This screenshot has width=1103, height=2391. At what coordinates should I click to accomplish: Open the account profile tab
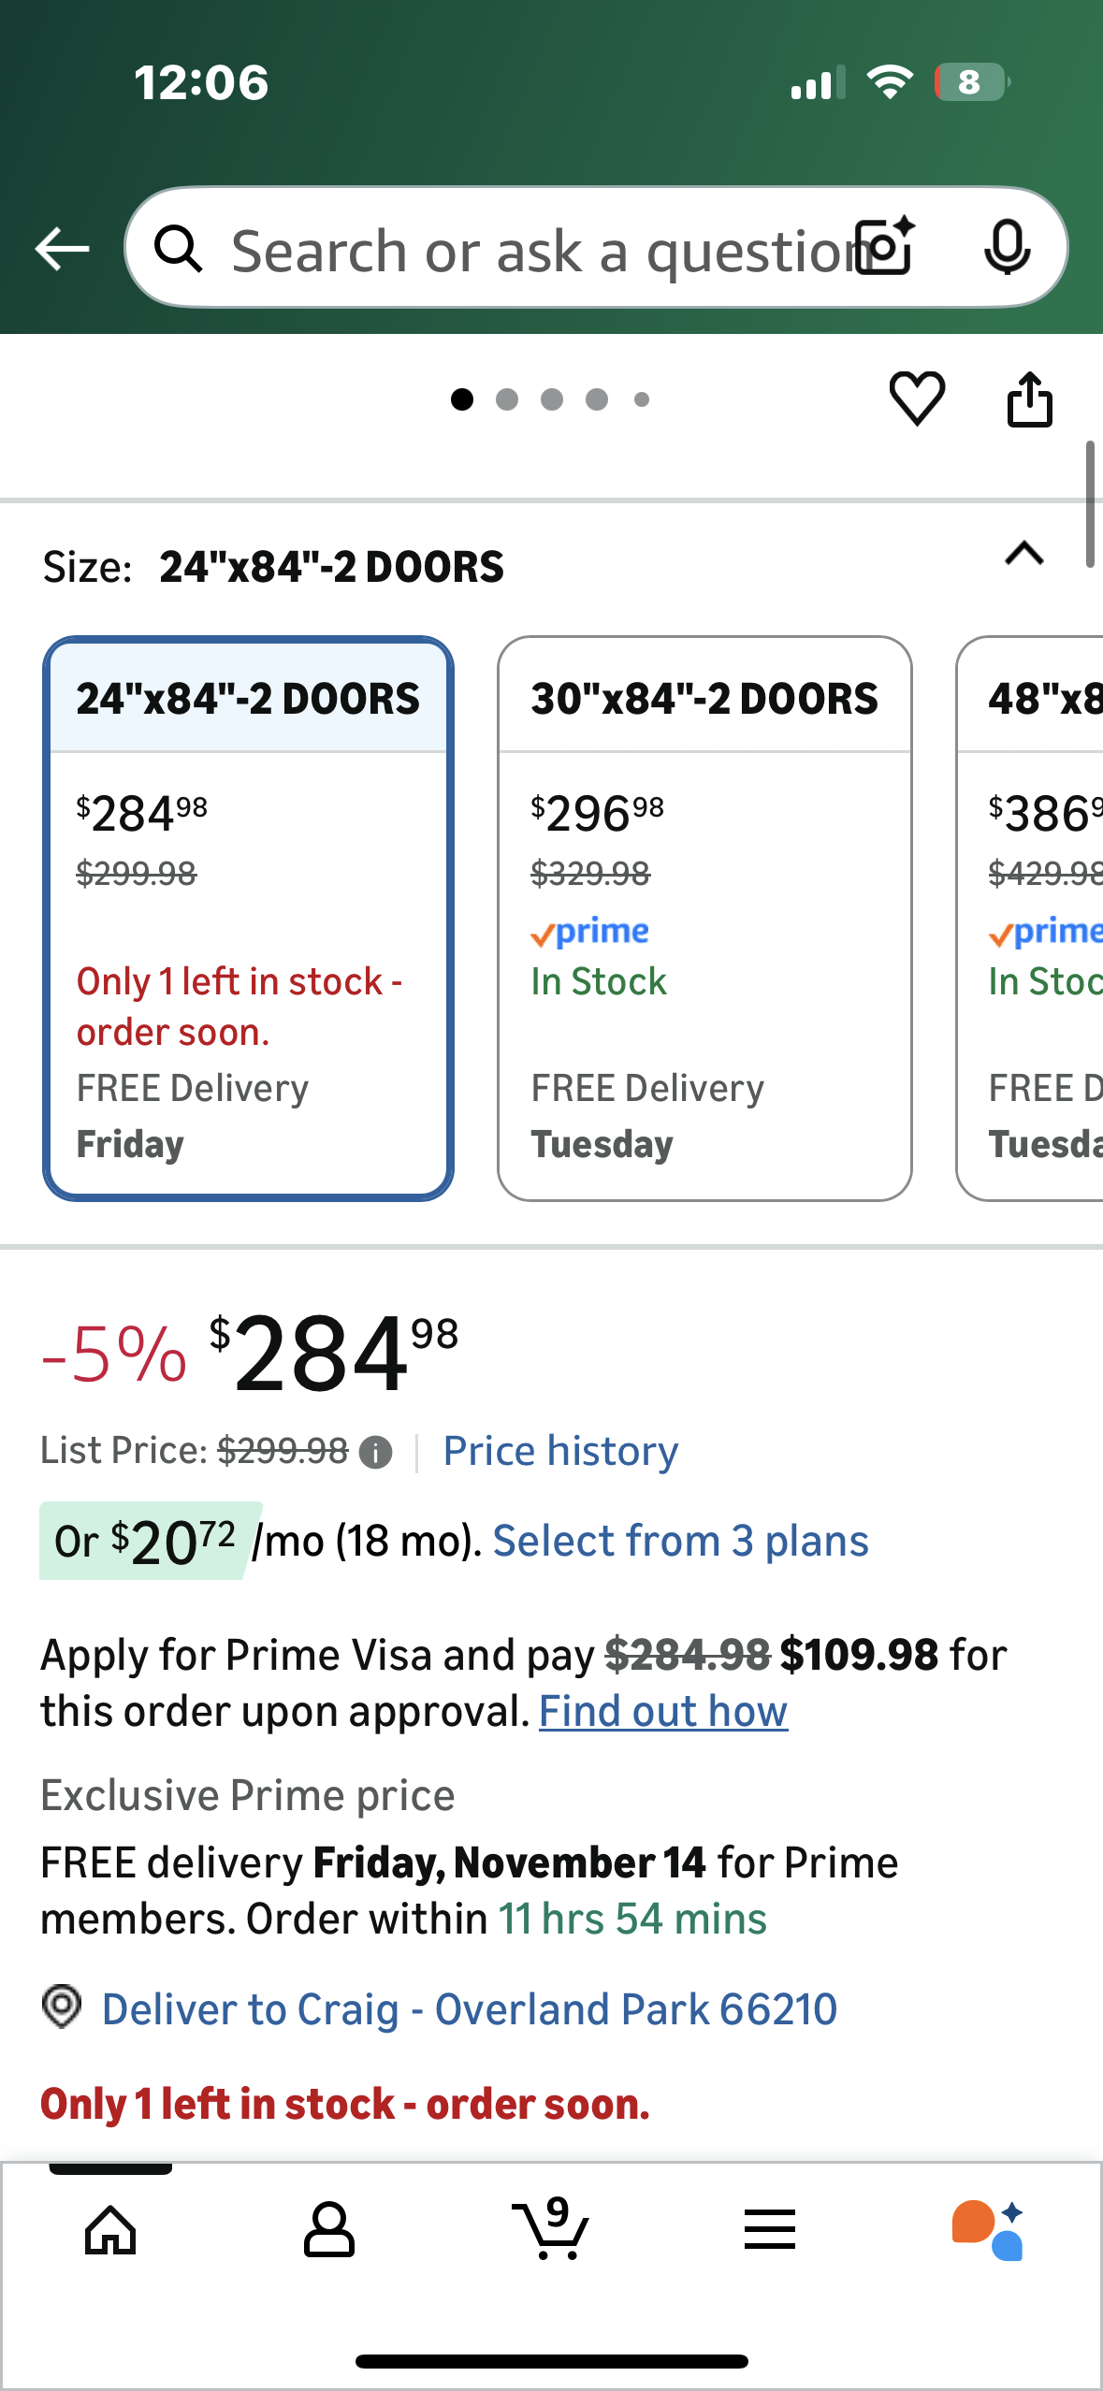point(329,2230)
